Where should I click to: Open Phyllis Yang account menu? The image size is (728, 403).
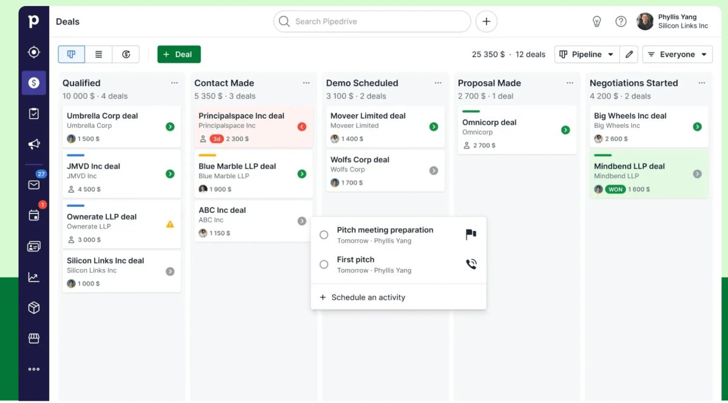click(x=673, y=22)
